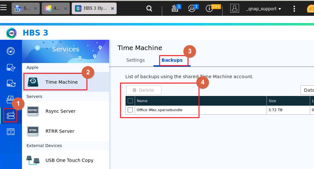Open the orange dashboard gauge icon

point(310,9)
